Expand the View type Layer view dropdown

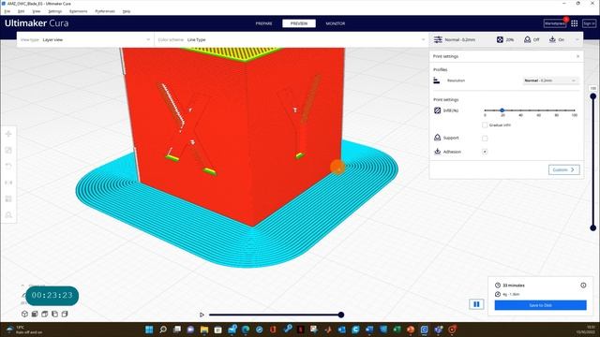(x=85, y=39)
